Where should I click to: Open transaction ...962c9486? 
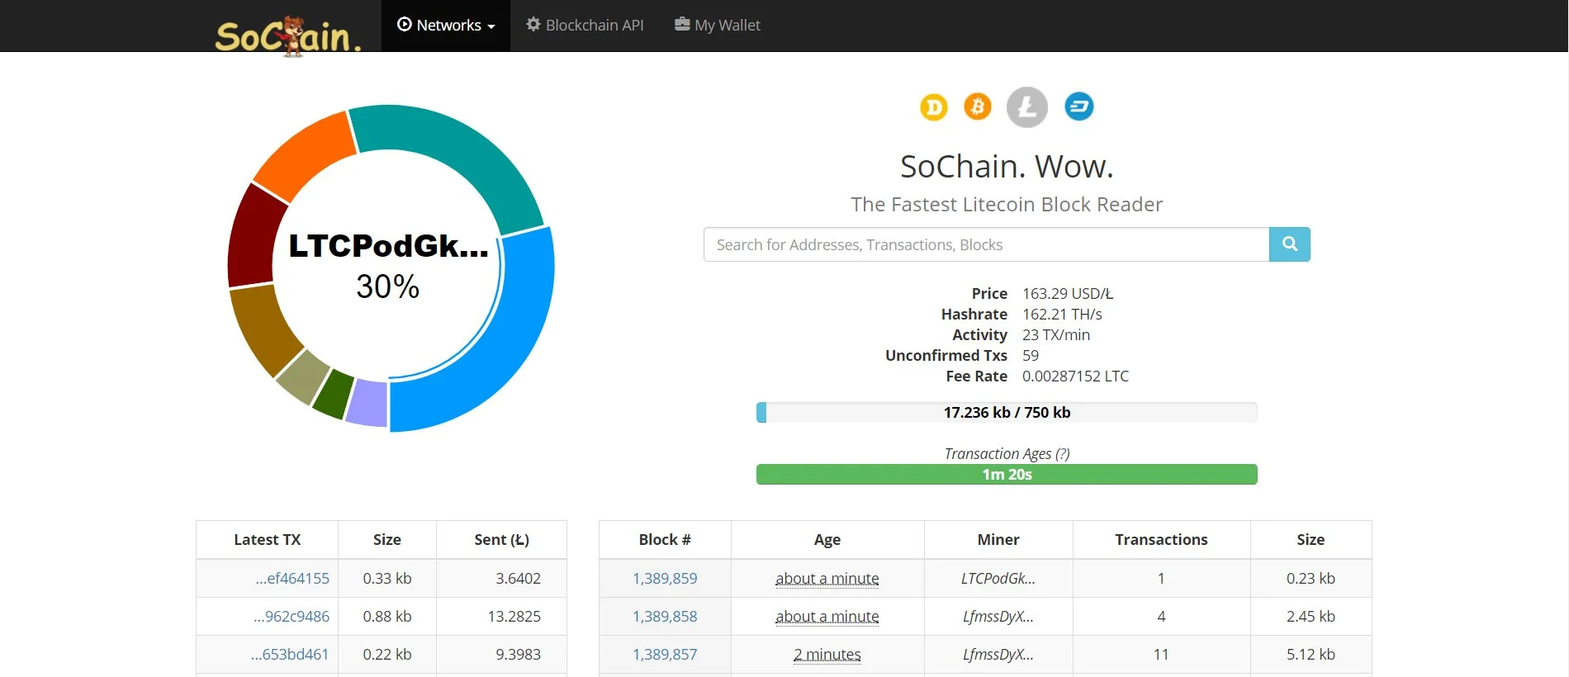[x=292, y=617]
